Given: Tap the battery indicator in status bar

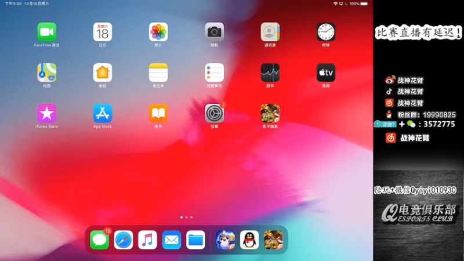Looking at the screenshot, I should tap(364, 3).
